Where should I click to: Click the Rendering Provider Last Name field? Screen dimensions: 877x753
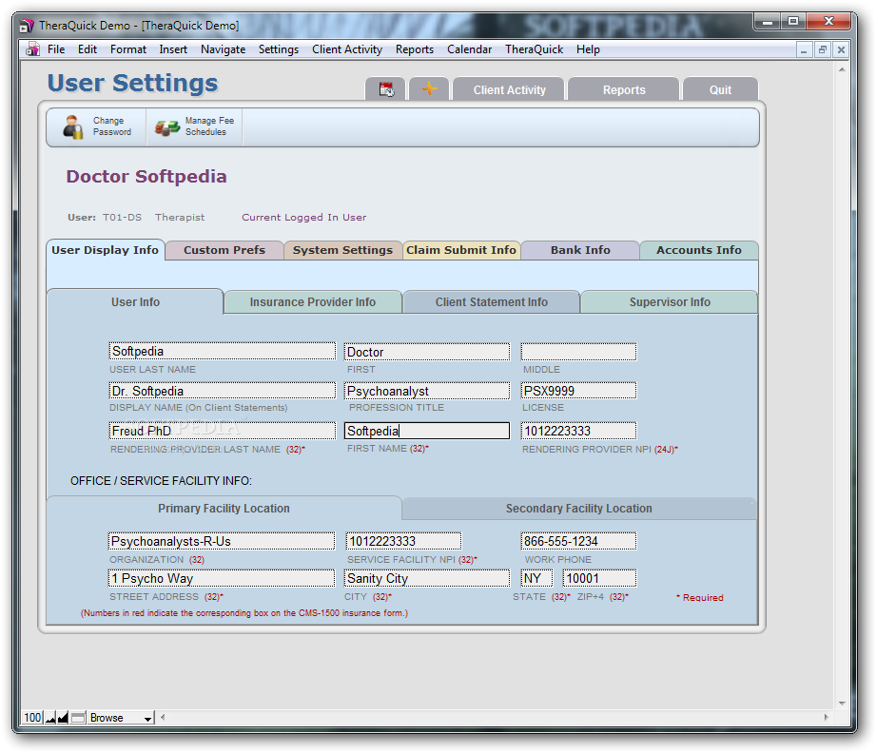pos(222,431)
